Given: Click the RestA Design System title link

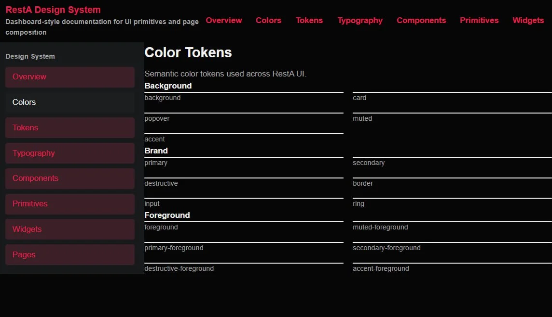Looking at the screenshot, I should point(53,10).
